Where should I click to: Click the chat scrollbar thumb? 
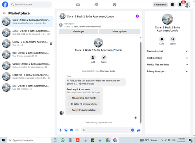140,82
